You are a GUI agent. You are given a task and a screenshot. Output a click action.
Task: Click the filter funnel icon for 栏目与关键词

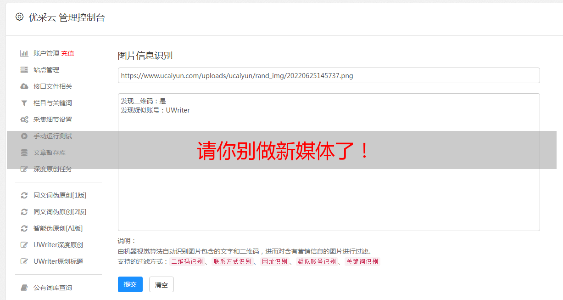pyautogui.click(x=24, y=103)
